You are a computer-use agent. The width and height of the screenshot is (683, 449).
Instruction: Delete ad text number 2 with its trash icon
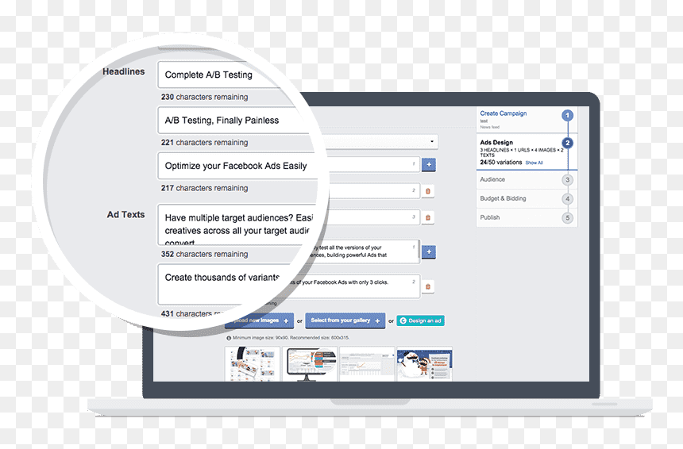(x=428, y=286)
